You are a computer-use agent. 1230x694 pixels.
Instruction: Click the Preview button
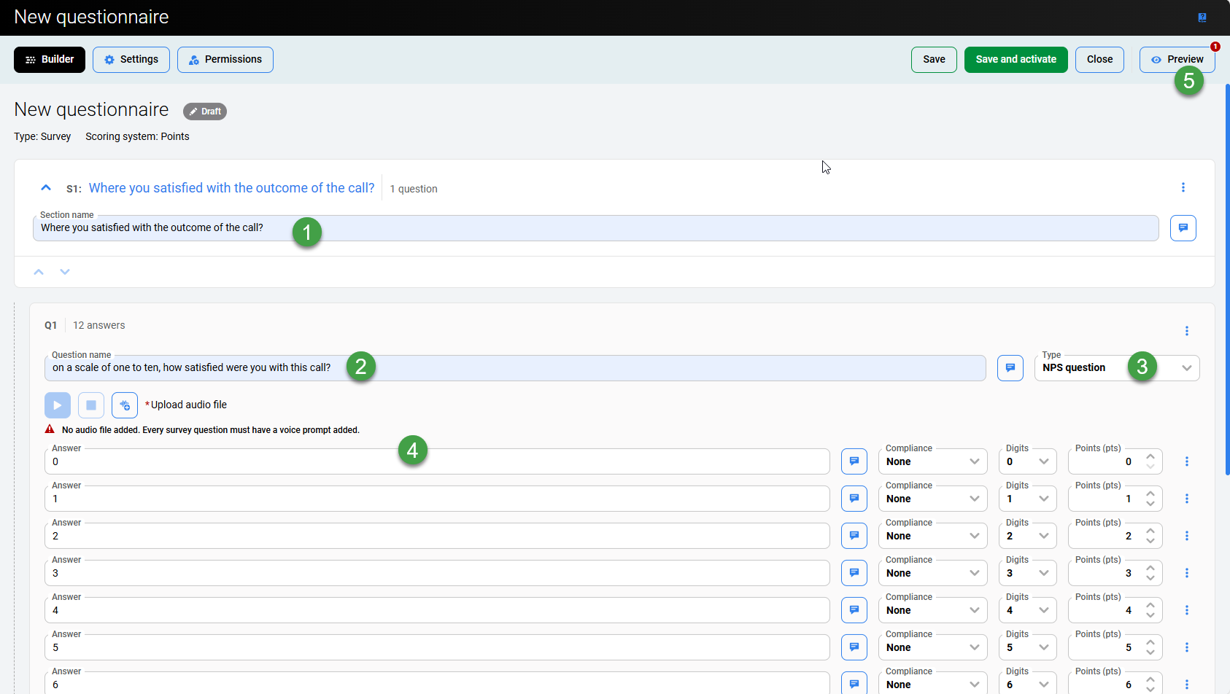1177,60
